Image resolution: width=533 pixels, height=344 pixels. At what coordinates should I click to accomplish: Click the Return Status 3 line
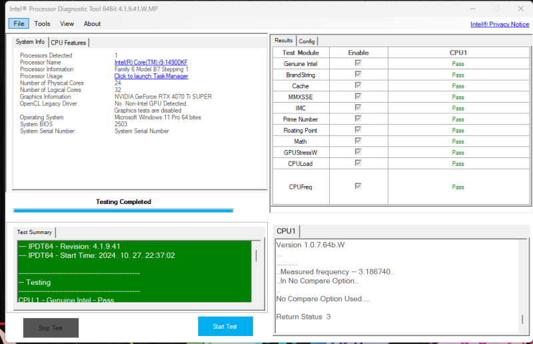[303, 317]
